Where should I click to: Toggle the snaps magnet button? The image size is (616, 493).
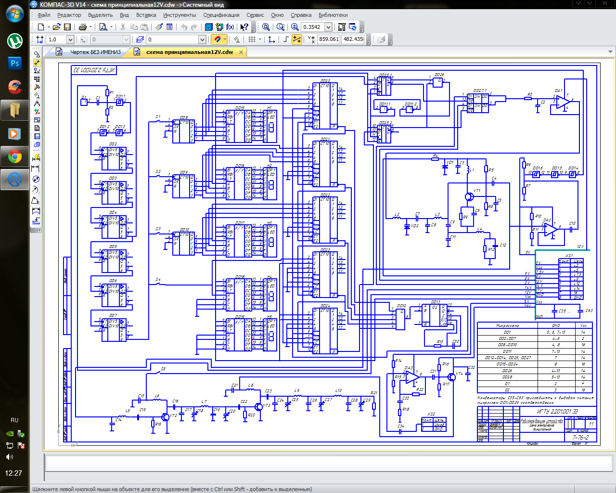click(217, 39)
